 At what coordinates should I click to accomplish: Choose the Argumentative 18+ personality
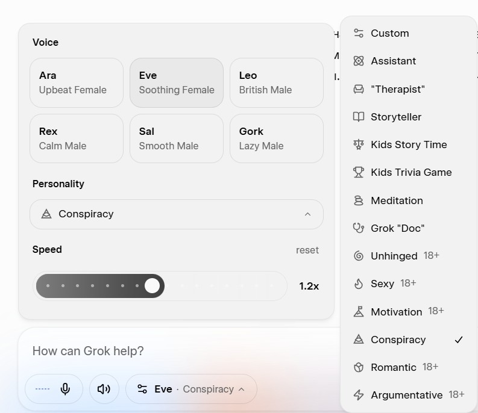point(409,395)
